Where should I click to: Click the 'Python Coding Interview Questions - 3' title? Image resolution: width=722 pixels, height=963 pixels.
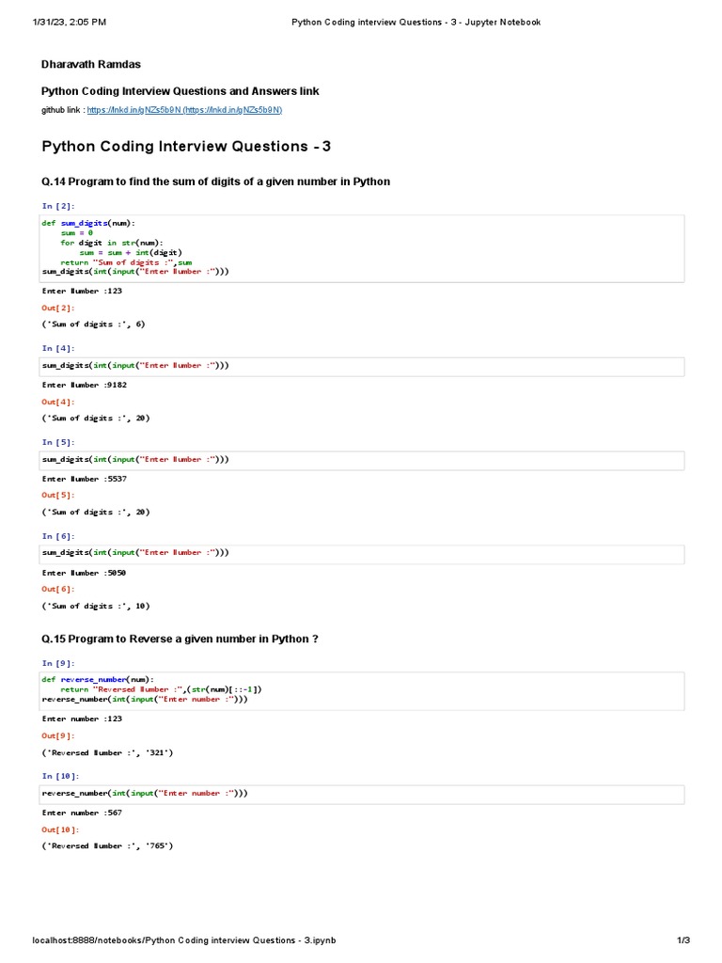click(186, 146)
